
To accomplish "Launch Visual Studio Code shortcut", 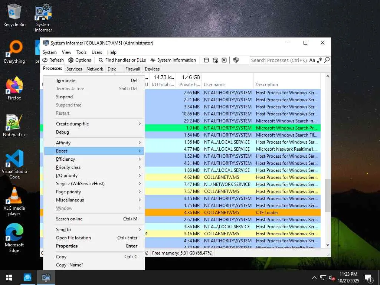I will tap(14, 164).
